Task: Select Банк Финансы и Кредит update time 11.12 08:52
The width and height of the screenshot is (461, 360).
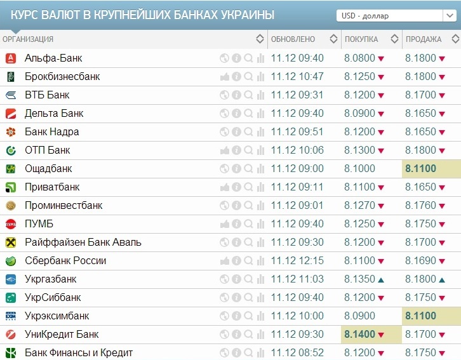Action: [297, 353]
